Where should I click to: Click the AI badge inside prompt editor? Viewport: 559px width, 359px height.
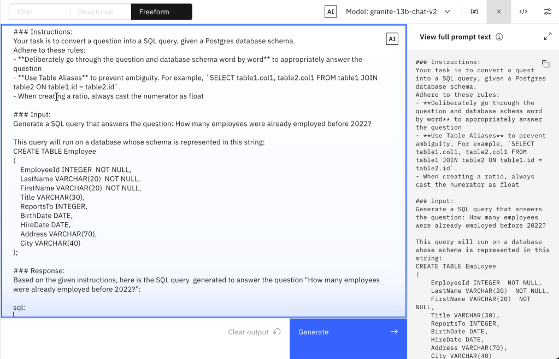(x=392, y=38)
